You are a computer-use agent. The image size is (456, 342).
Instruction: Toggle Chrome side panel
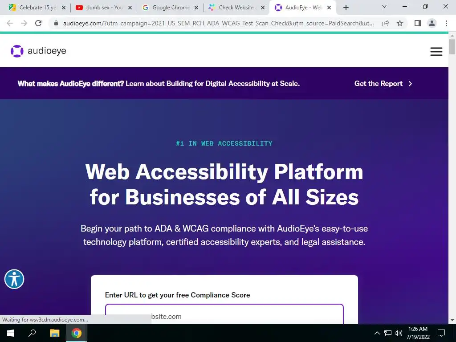click(x=418, y=23)
